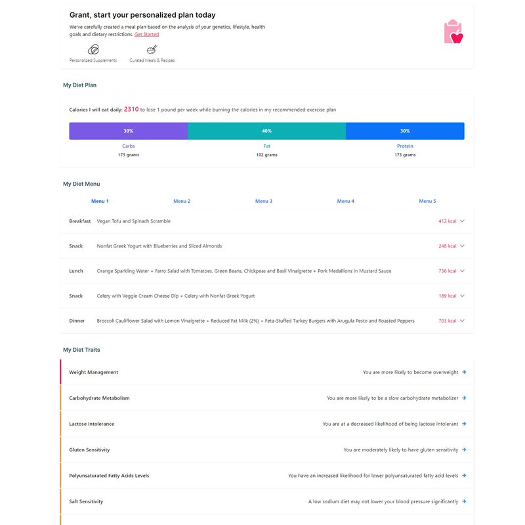Expand Lunch 736 kcal details
Image resolution: width=525 pixels, height=525 pixels.
point(462,271)
